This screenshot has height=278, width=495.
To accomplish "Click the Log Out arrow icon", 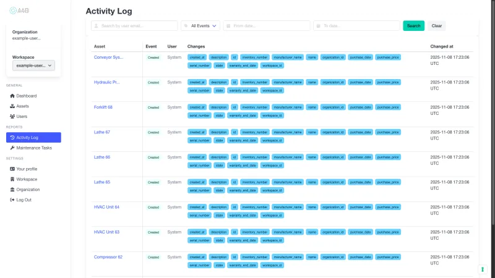I will [12, 200].
